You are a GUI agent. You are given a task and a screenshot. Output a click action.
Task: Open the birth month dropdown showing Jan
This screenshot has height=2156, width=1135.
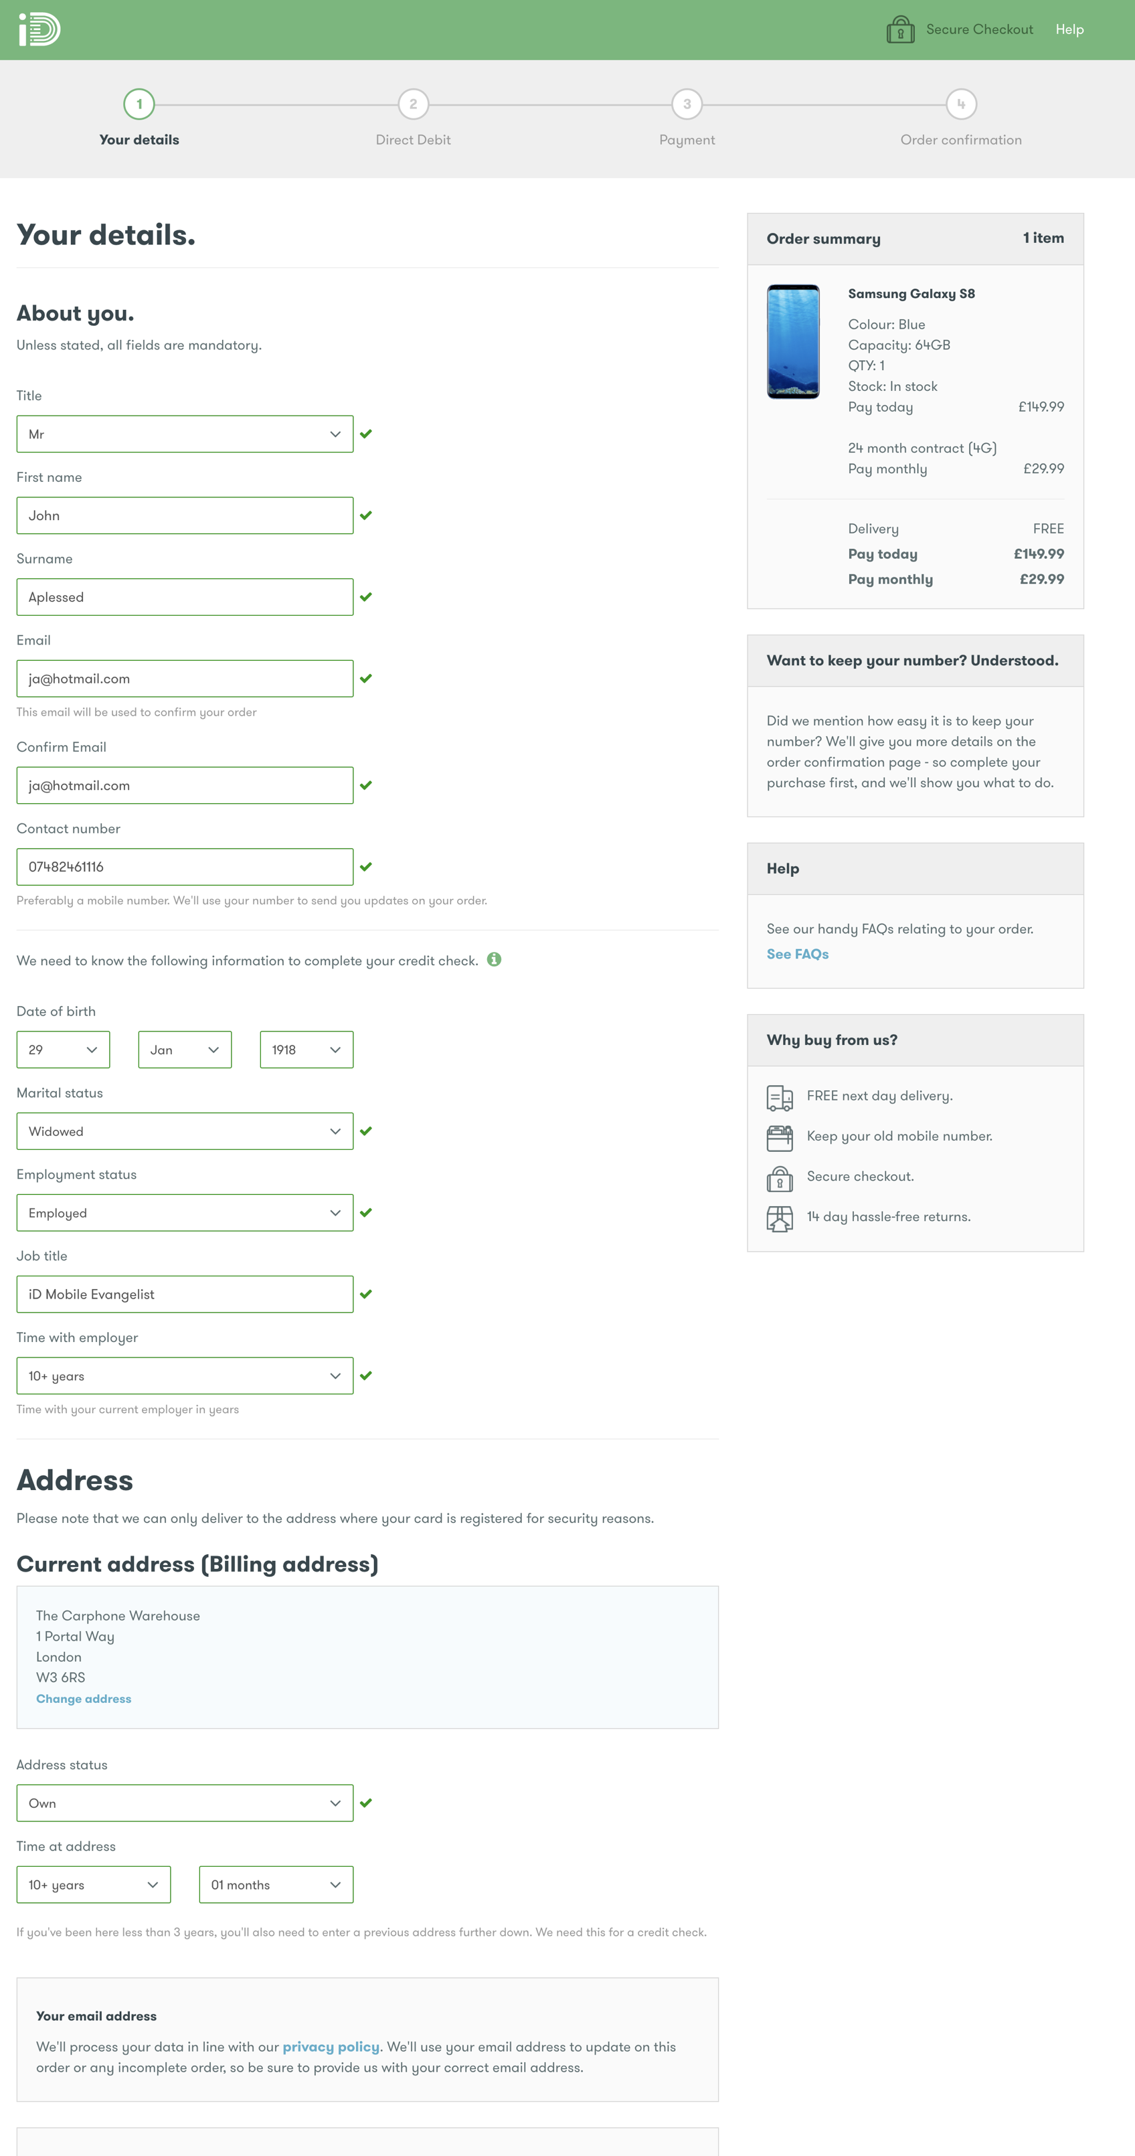(185, 1050)
